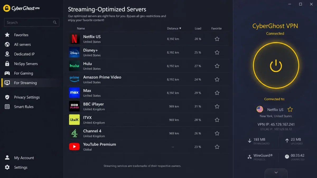The height and width of the screenshot is (178, 317).
Task: Click the upload arrow icon
Action: (287, 141)
